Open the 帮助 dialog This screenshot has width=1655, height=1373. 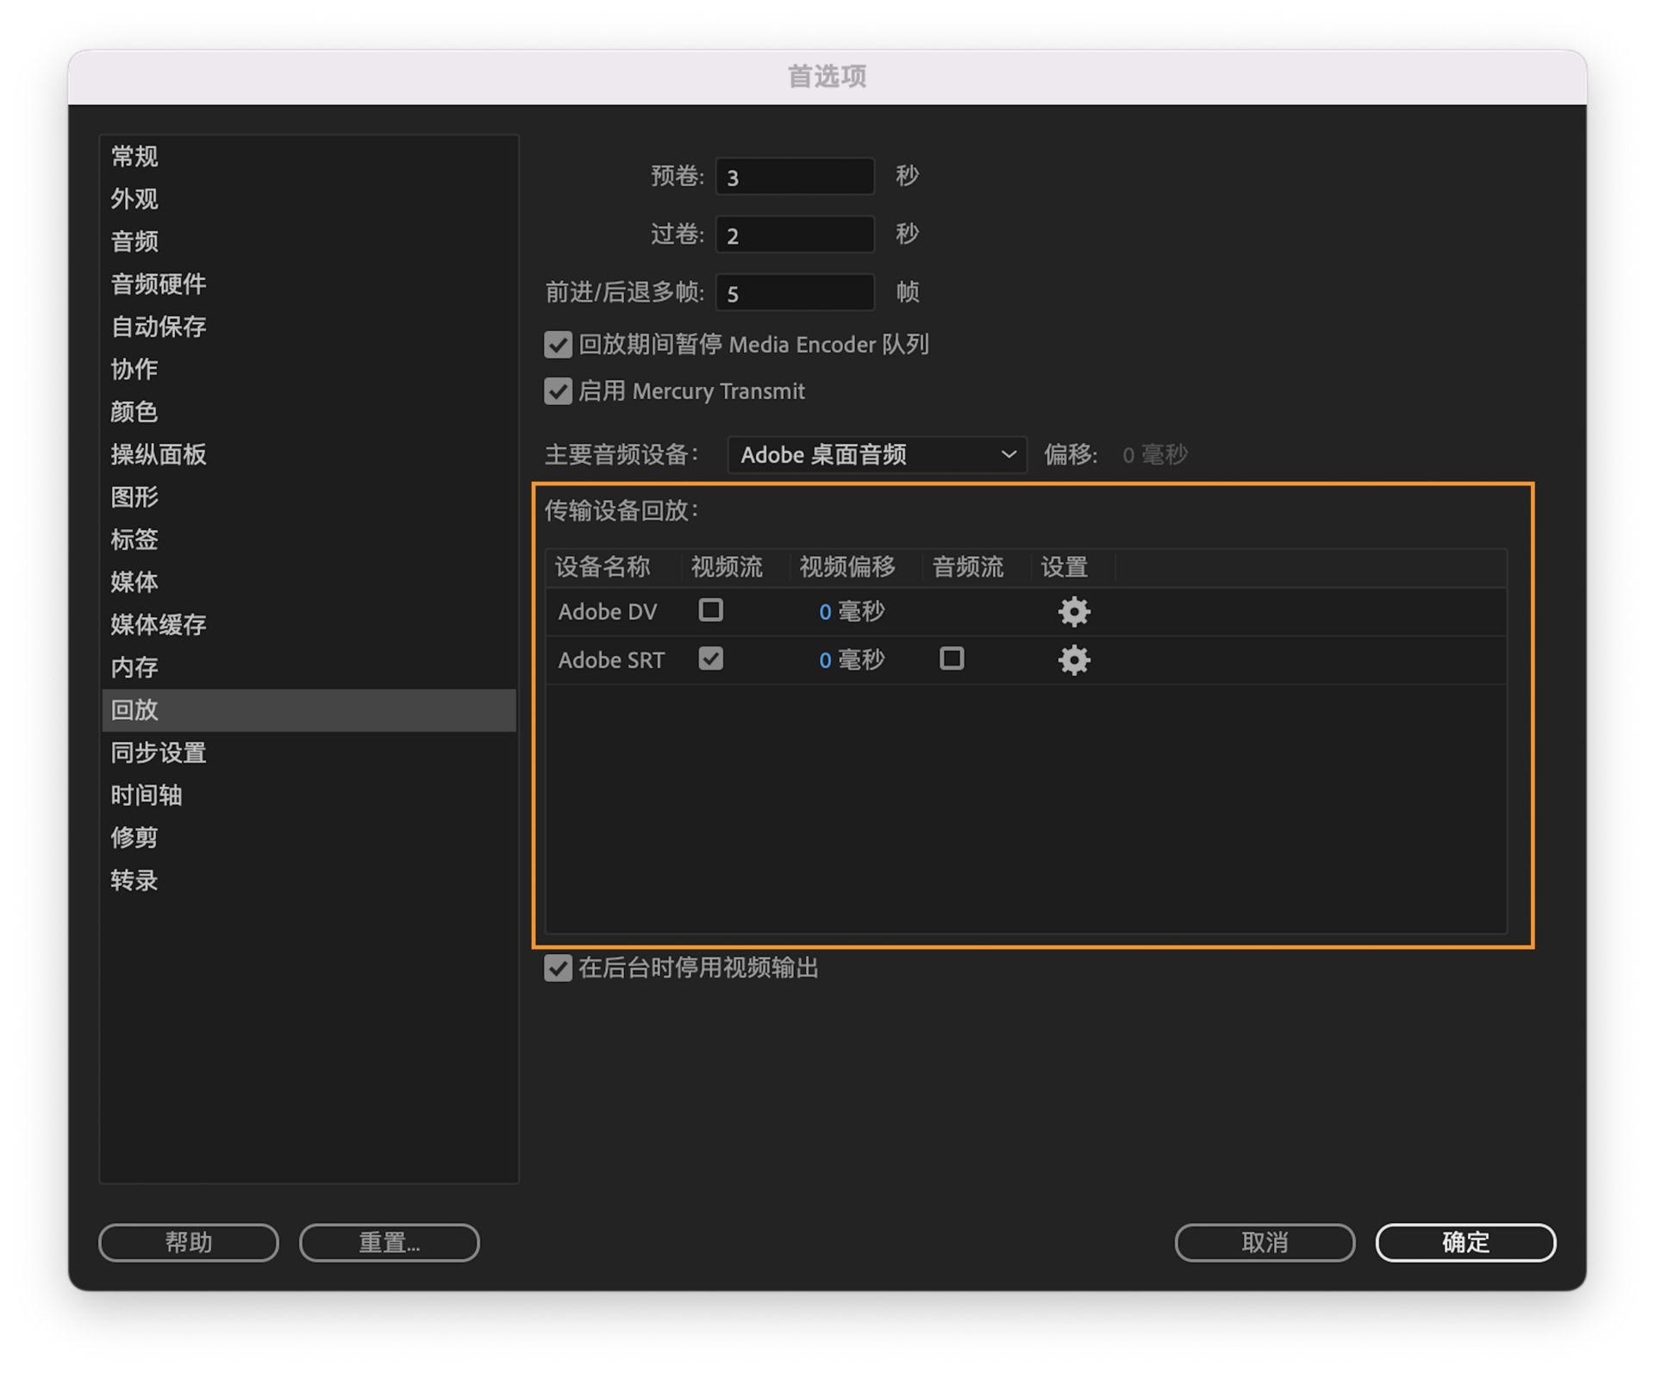[188, 1242]
